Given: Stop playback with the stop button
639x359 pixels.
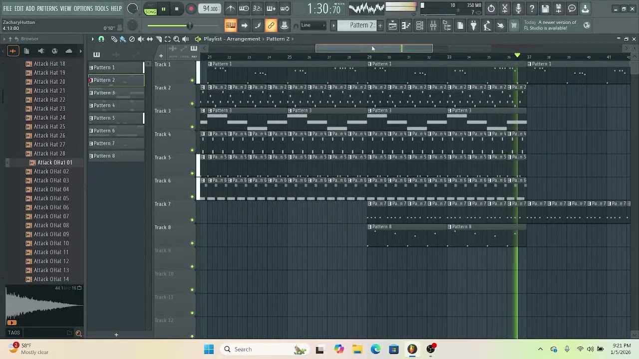Looking at the screenshot, I should pos(177,9).
